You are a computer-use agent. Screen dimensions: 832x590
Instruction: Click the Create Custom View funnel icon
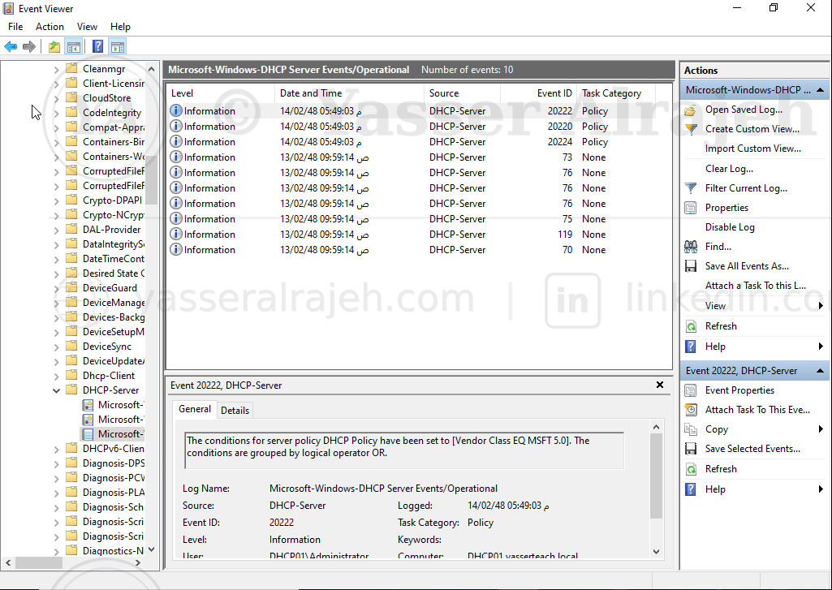(690, 129)
